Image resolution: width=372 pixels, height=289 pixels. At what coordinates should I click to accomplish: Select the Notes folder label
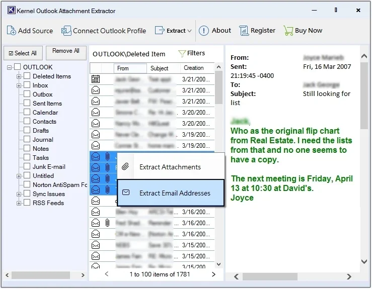pos(41,149)
